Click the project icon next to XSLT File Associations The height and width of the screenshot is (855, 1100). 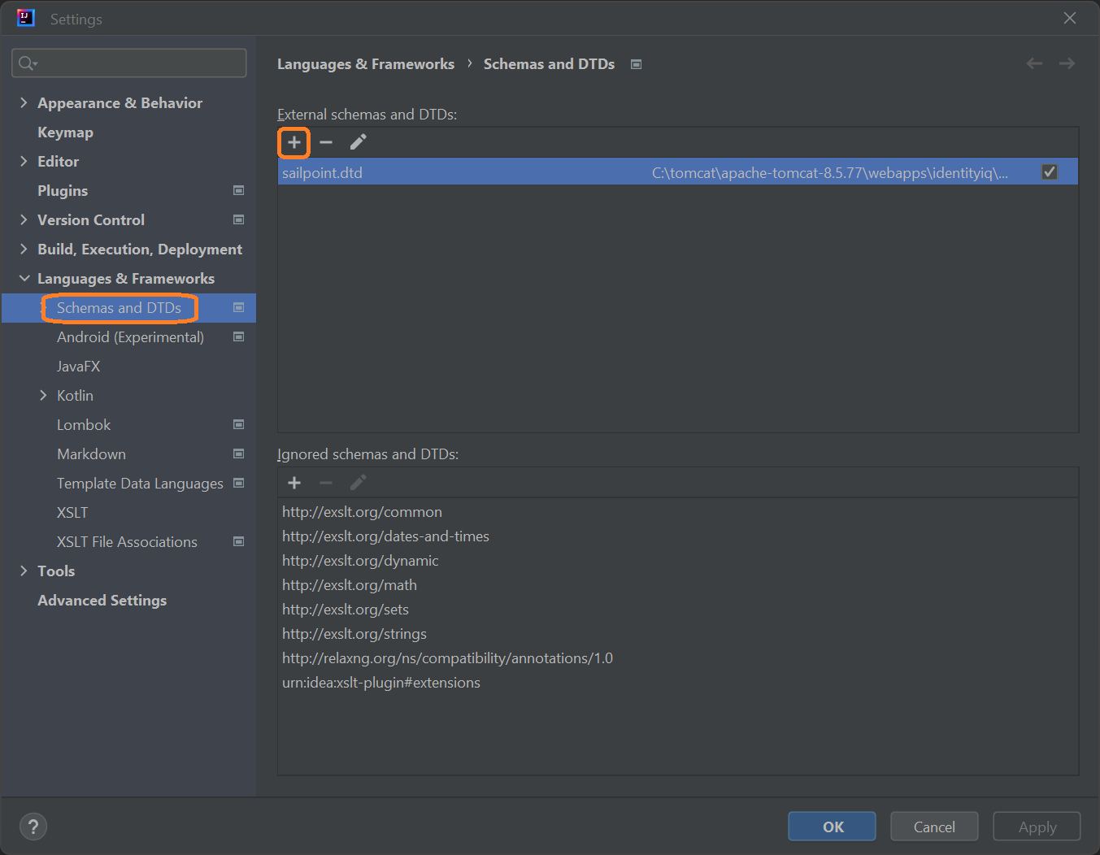click(x=239, y=541)
